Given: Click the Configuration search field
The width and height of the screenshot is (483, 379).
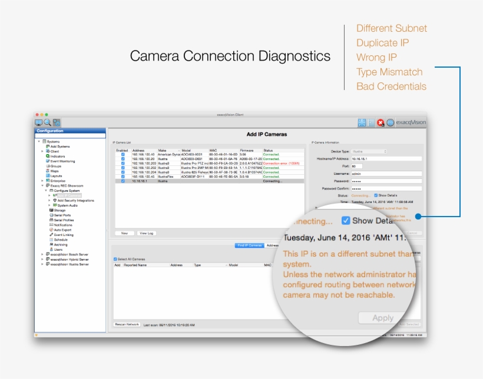Looking at the screenshot, I should tap(70, 136).
